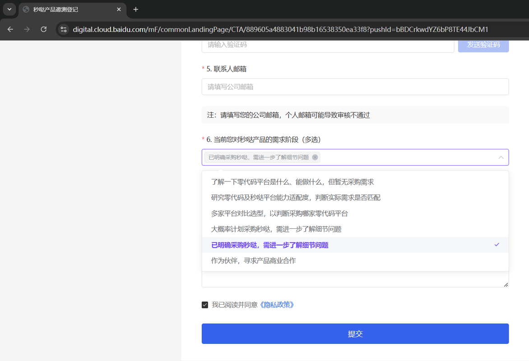This screenshot has height=361, width=529.
Task: Reload the current page
Action: click(x=43, y=29)
